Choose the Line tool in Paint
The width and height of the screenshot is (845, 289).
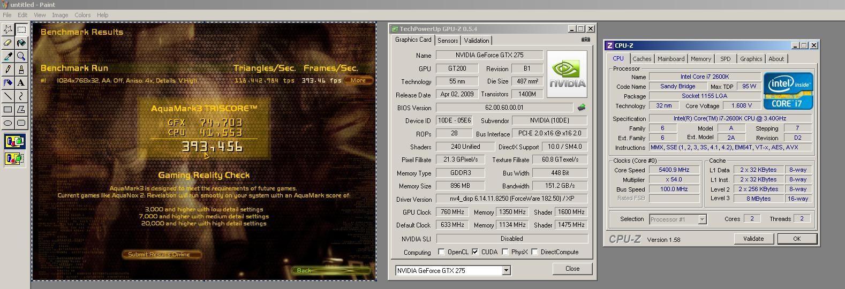click(x=8, y=96)
